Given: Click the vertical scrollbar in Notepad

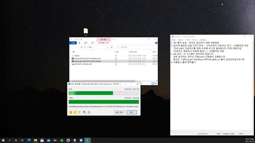Looking at the screenshot, I should coord(253,85).
